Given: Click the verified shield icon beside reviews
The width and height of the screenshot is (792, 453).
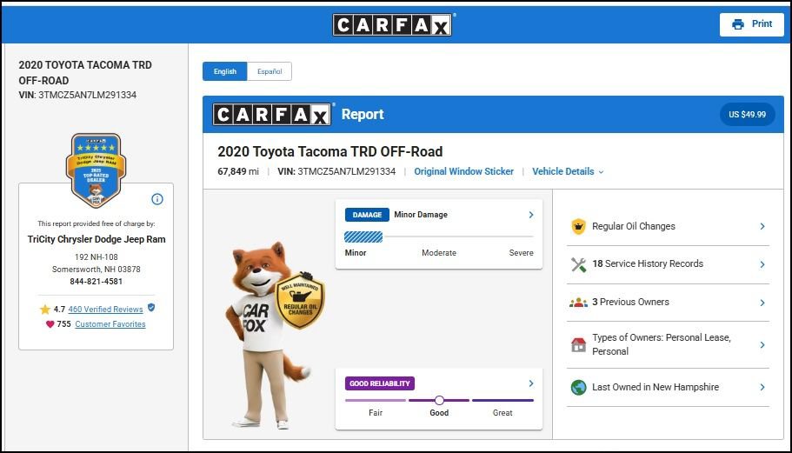Looking at the screenshot, I should click(x=151, y=308).
